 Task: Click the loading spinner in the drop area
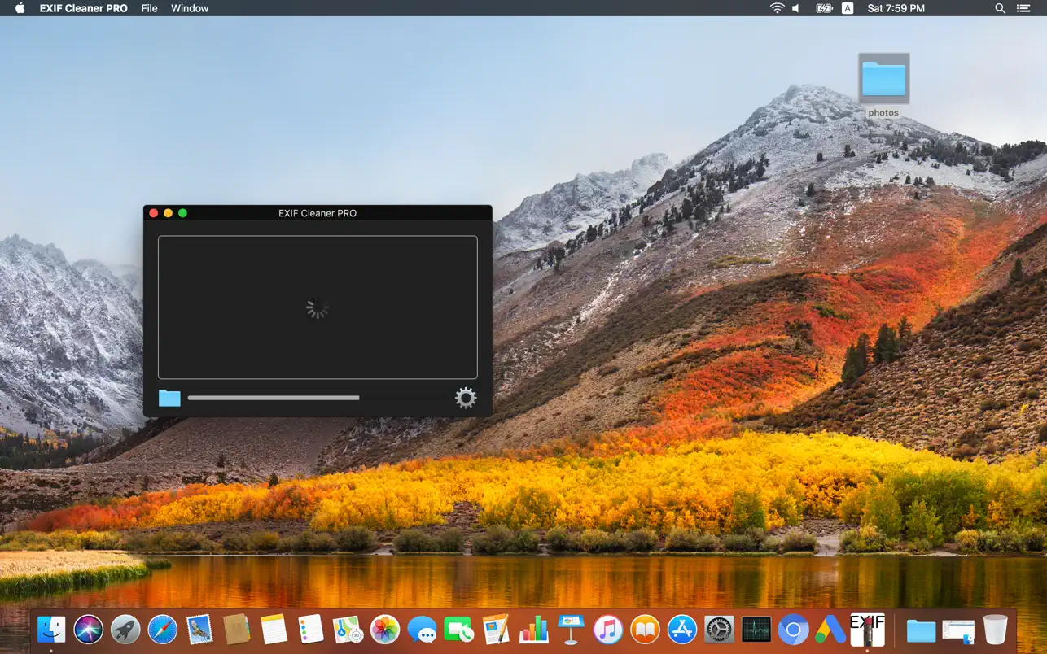tap(318, 308)
